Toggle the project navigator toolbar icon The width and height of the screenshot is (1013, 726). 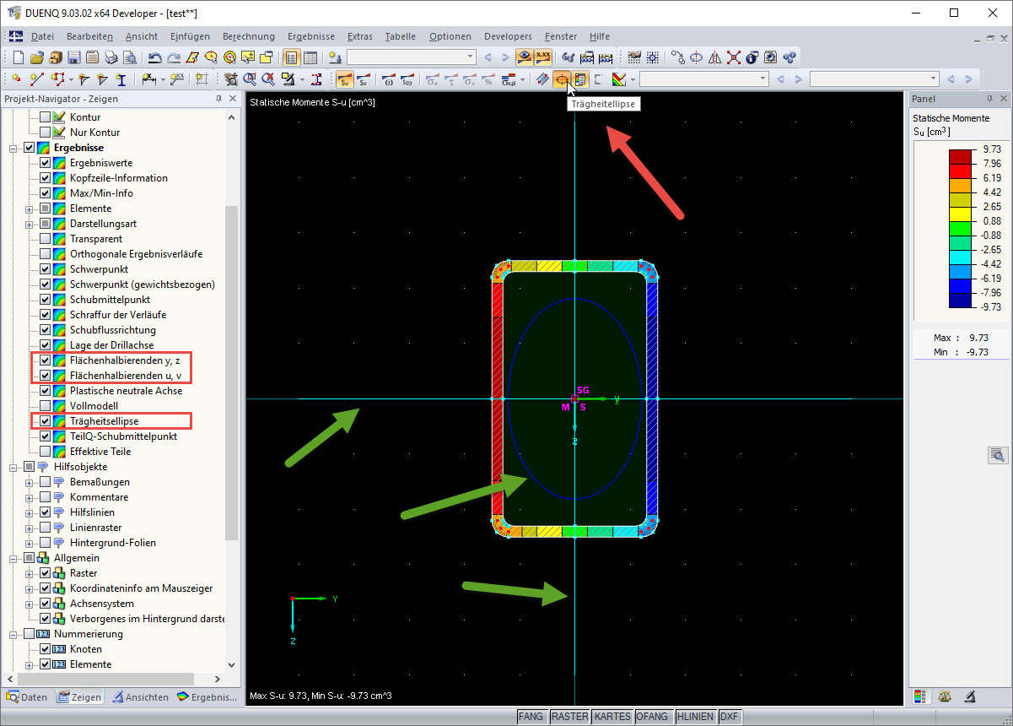(291, 57)
